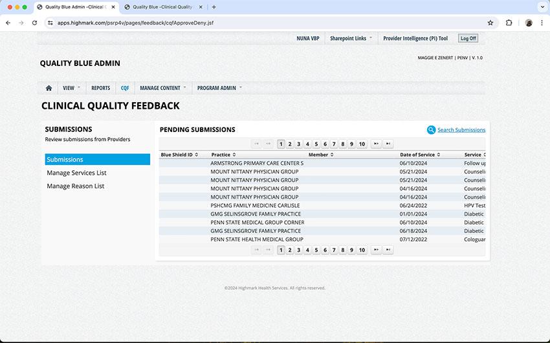This screenshot has width=550, height=343.
Task: Open the Sharepoint Links dropdown
Action: (351, 38)
